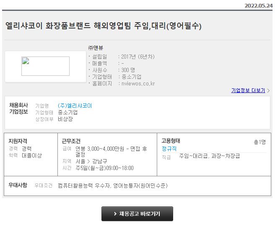
Task: Click the rank text 주임~대리급, 과장~차장급
Action: coord(210,156)
